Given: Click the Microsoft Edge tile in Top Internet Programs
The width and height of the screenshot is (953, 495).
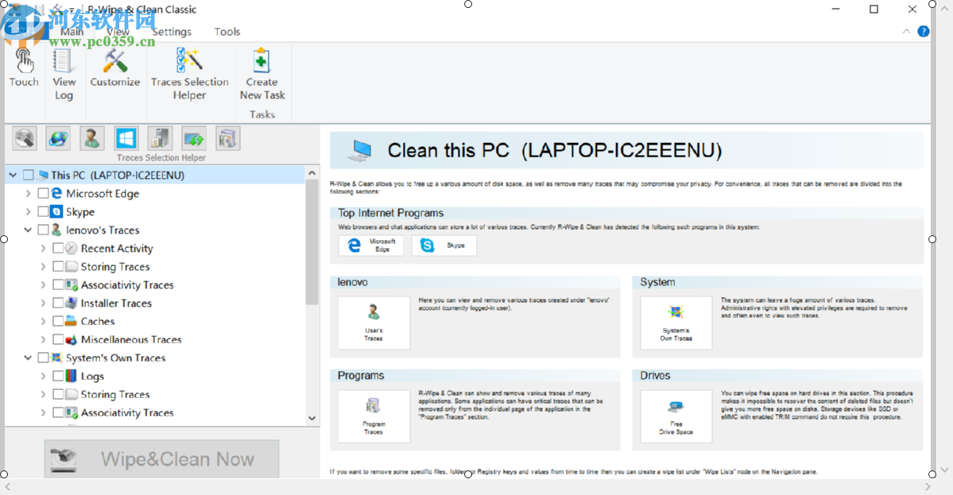Looking at the screenshot, I should point(370,246).
